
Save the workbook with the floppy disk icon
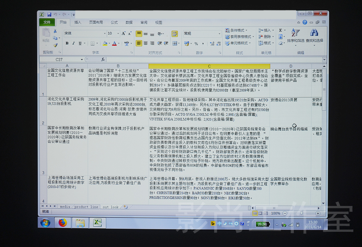[49, 14]
